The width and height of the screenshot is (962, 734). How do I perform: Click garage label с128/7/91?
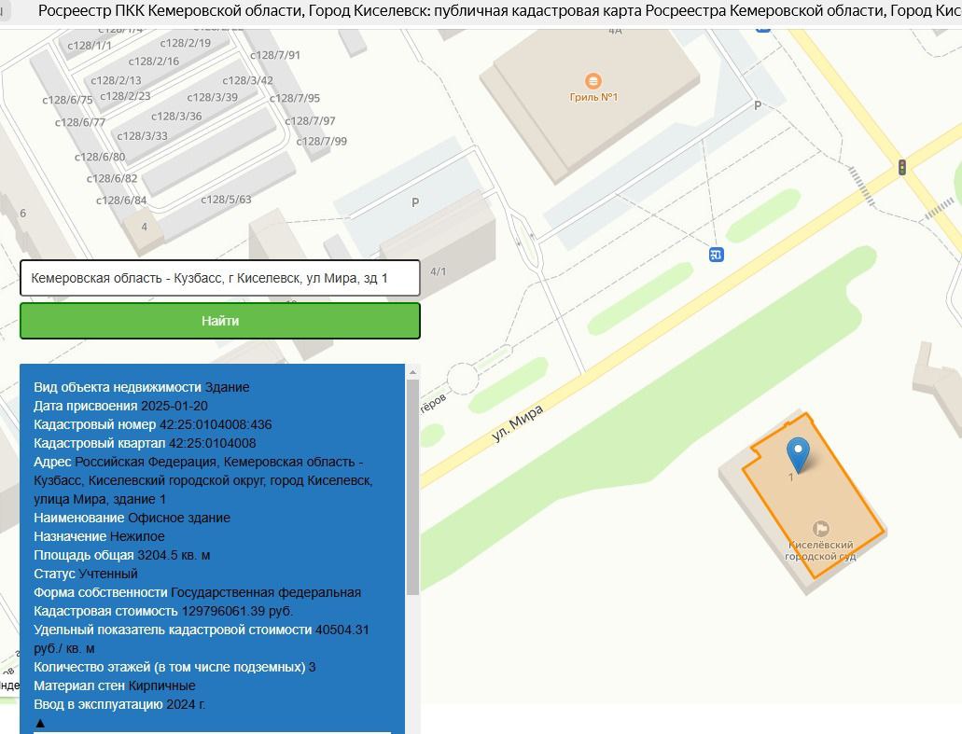pyautogui.click(x=275, y=55)
